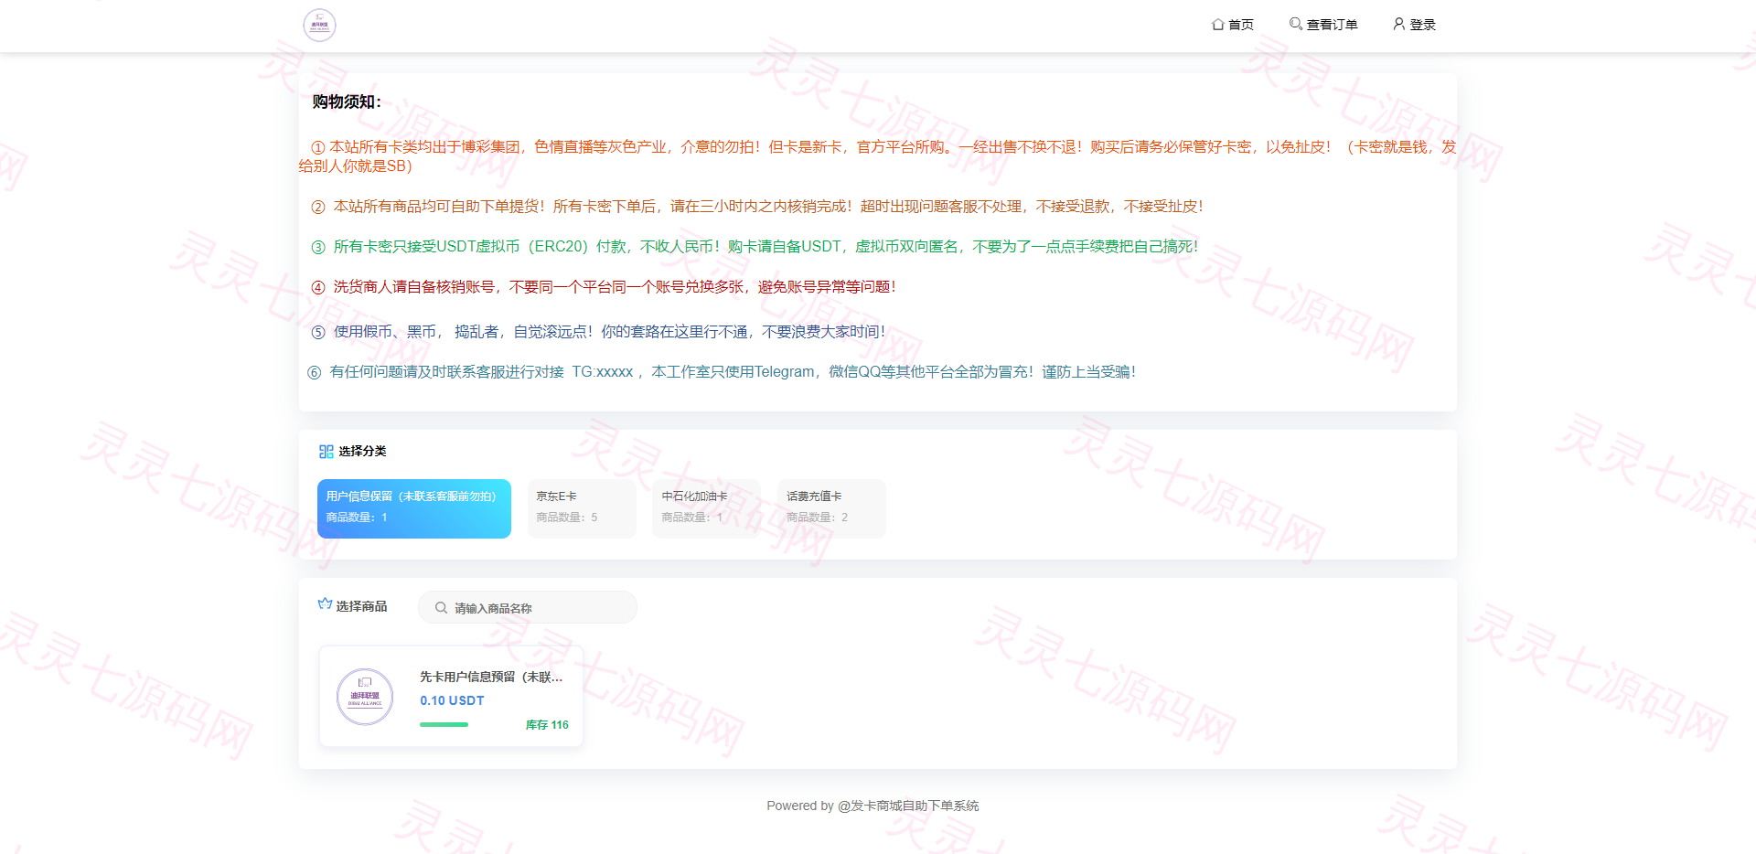Click the 库存 116 stock label
1756x854 pixels.
point(547,725)
